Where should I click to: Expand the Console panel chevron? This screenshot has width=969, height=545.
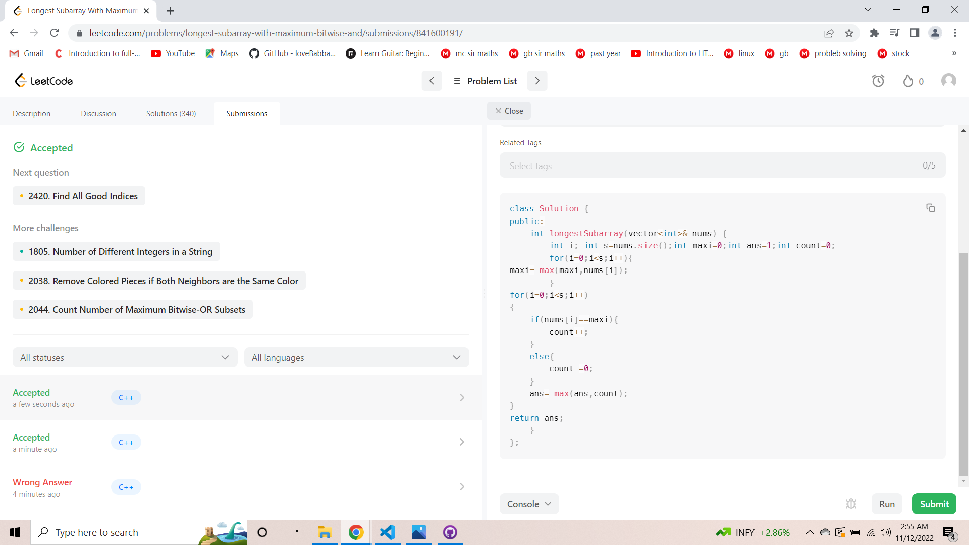click(548, 504)
